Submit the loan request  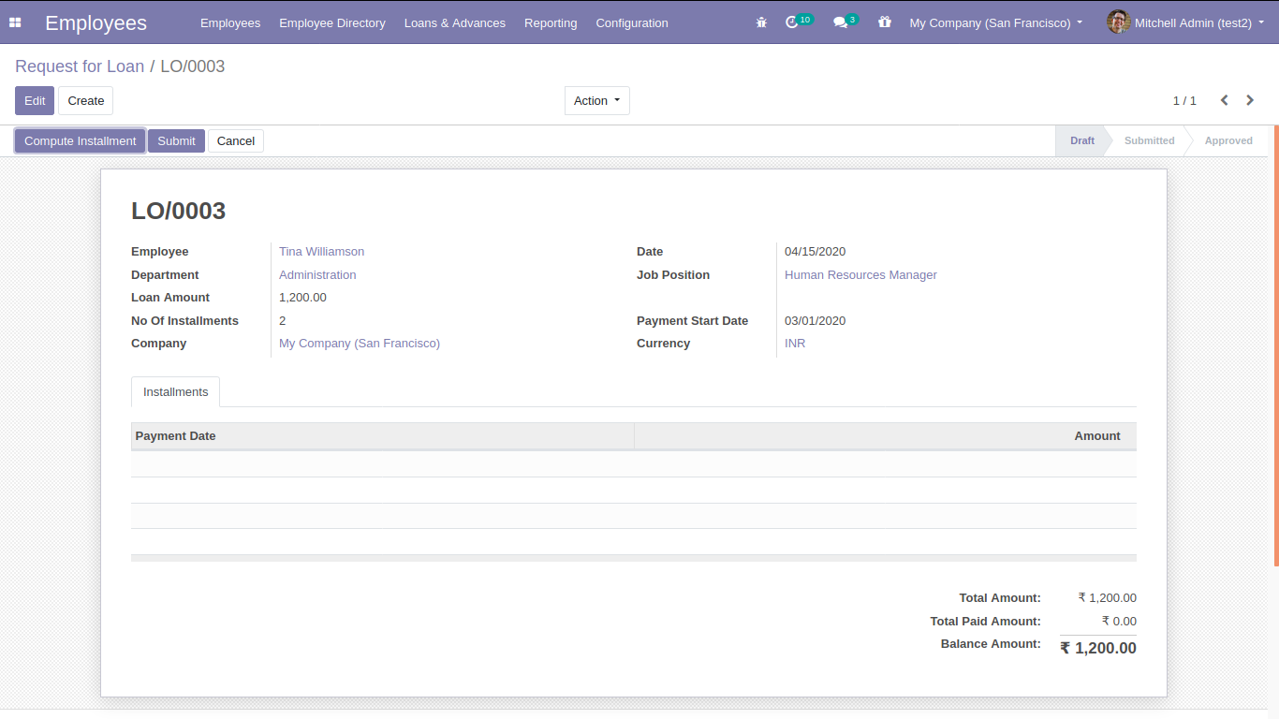click(x=176, y=141)
